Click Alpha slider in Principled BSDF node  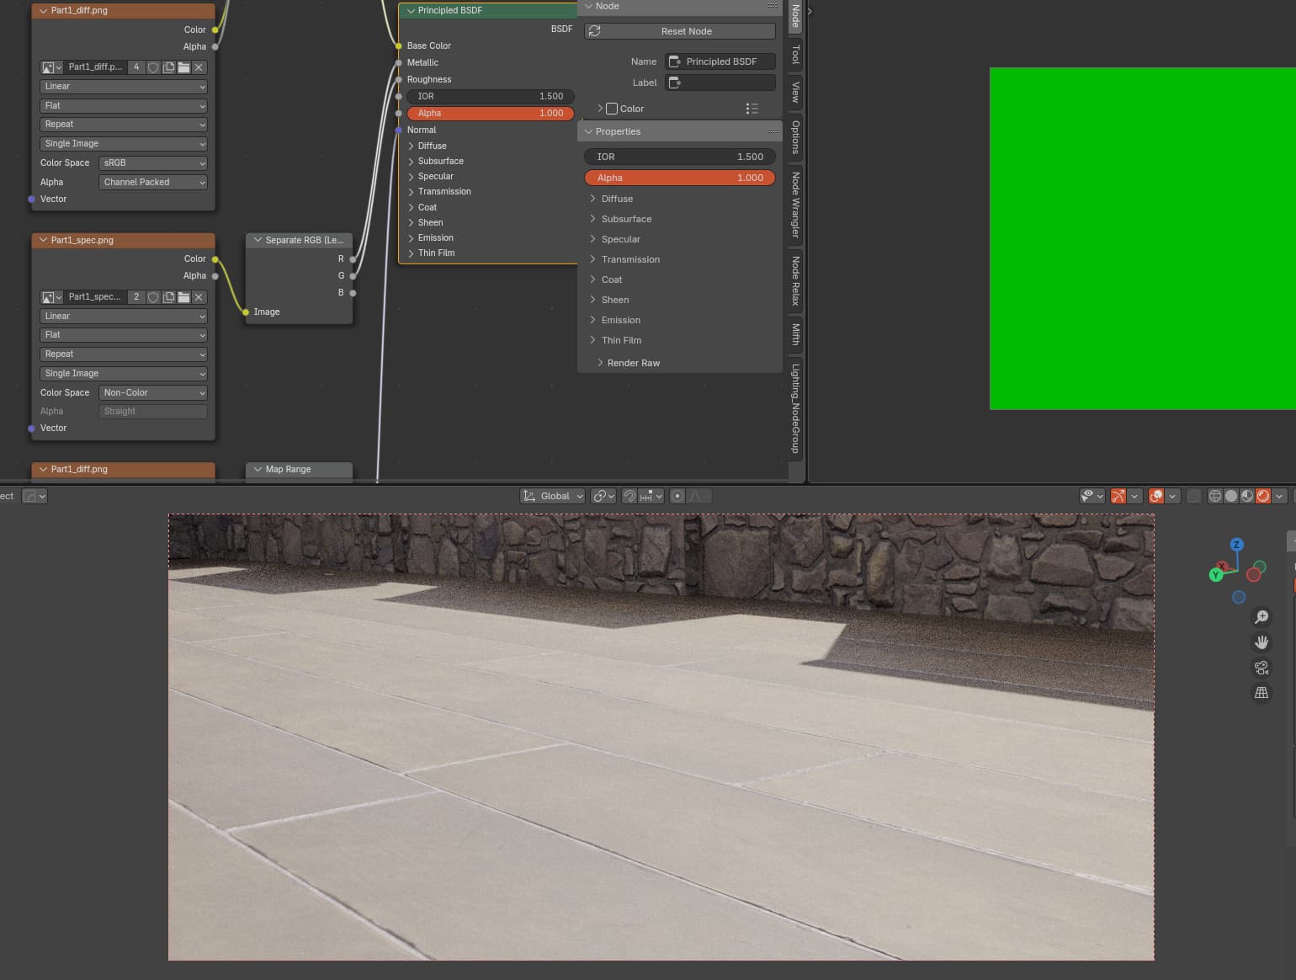coord(491,113)
